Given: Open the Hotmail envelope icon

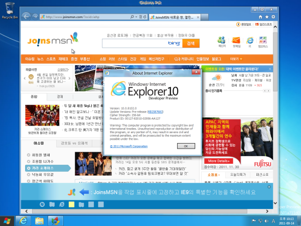Looking at the screenshot, I should pos(236,40).
